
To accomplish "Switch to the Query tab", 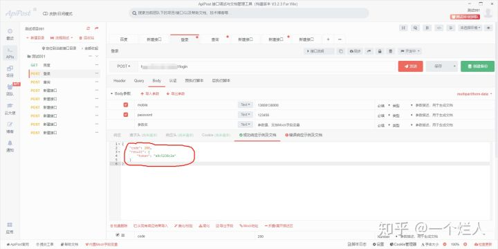I will tap(139, 81).
